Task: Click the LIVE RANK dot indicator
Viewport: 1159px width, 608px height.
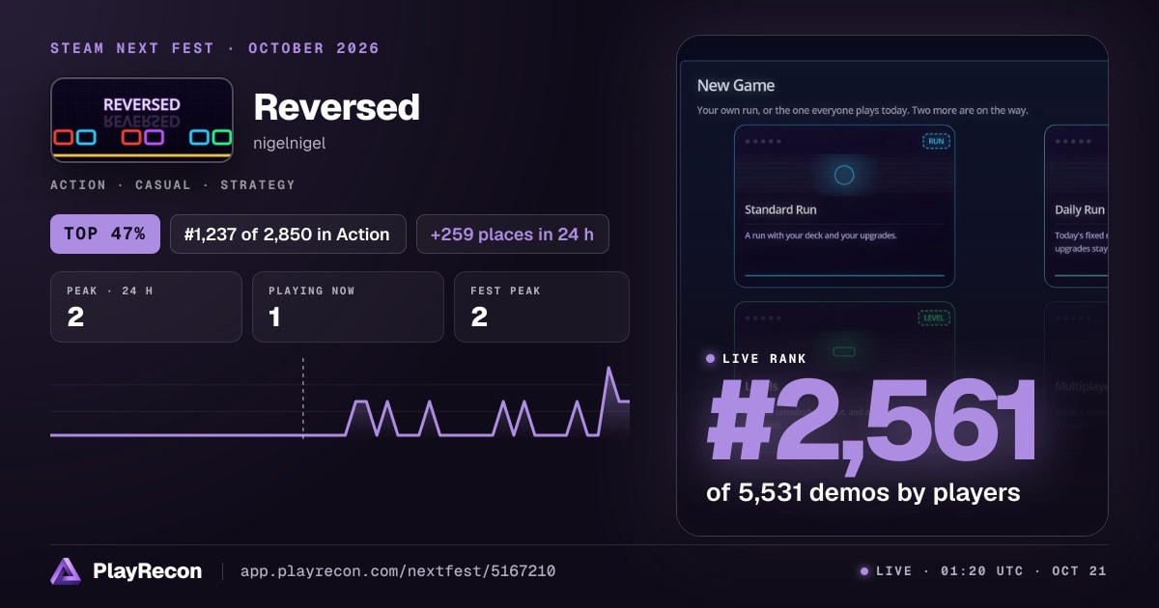Action: [x=711, y=358]
